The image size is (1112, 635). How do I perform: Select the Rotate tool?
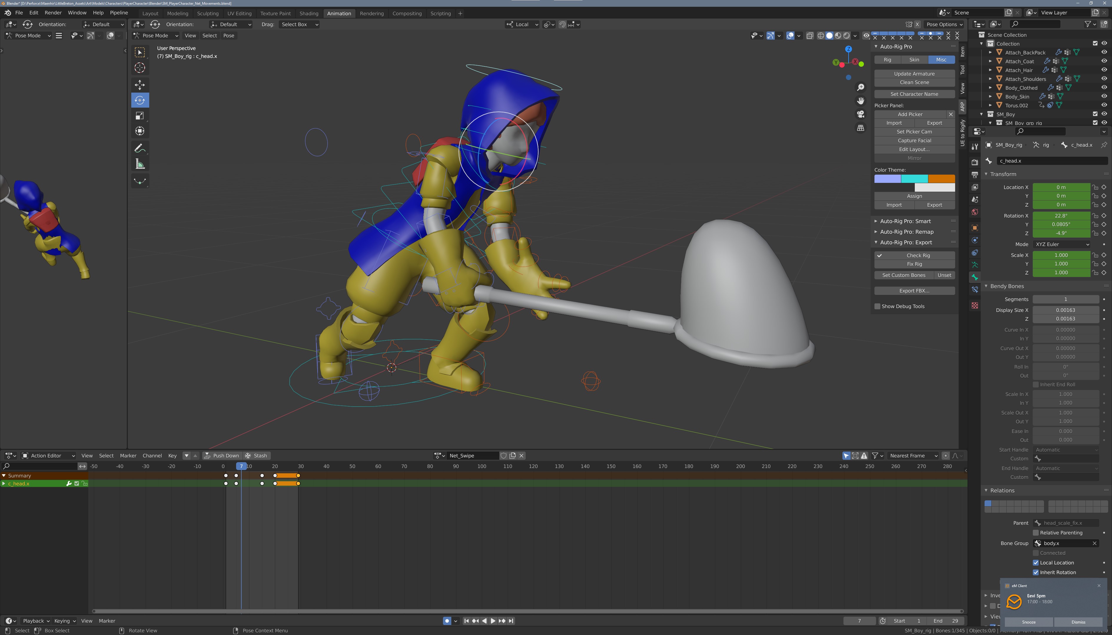click(x=140, y=100)
